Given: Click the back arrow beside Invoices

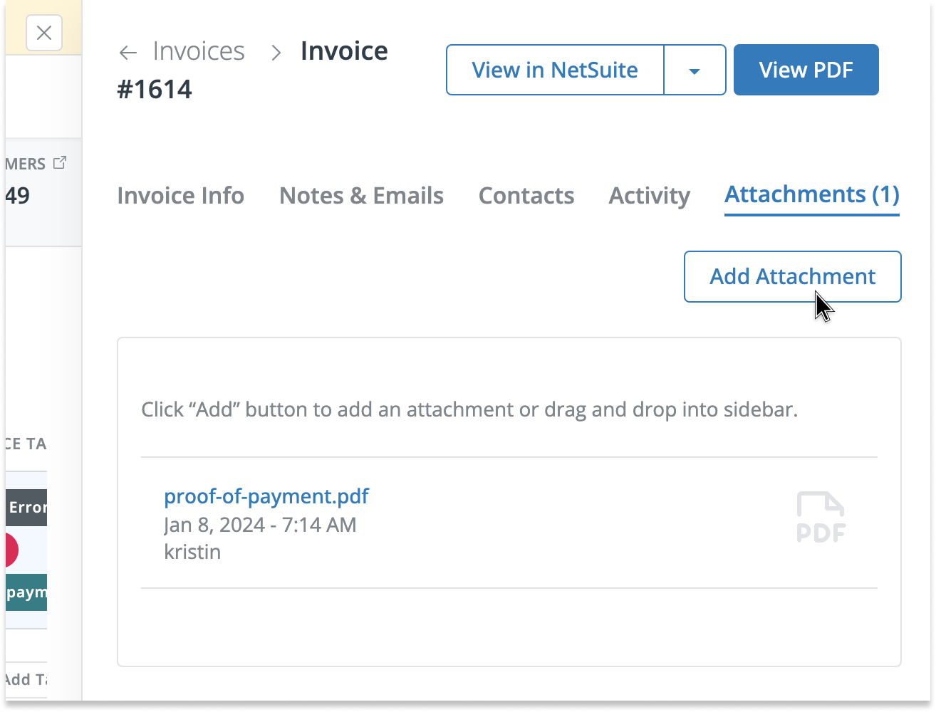Looking at the screenshot, I should click(128, 53).
